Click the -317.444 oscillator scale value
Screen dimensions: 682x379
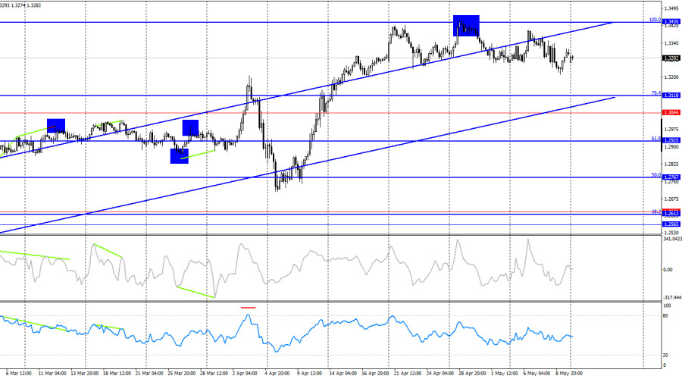[x=672, y=298]
